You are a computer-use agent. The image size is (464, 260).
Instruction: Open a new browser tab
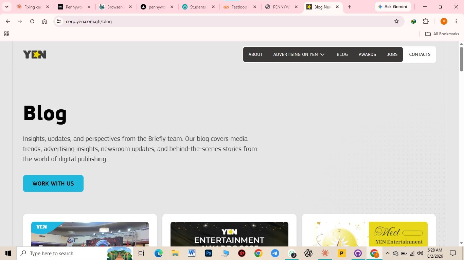pyautogui.click(x=350, y=7)
